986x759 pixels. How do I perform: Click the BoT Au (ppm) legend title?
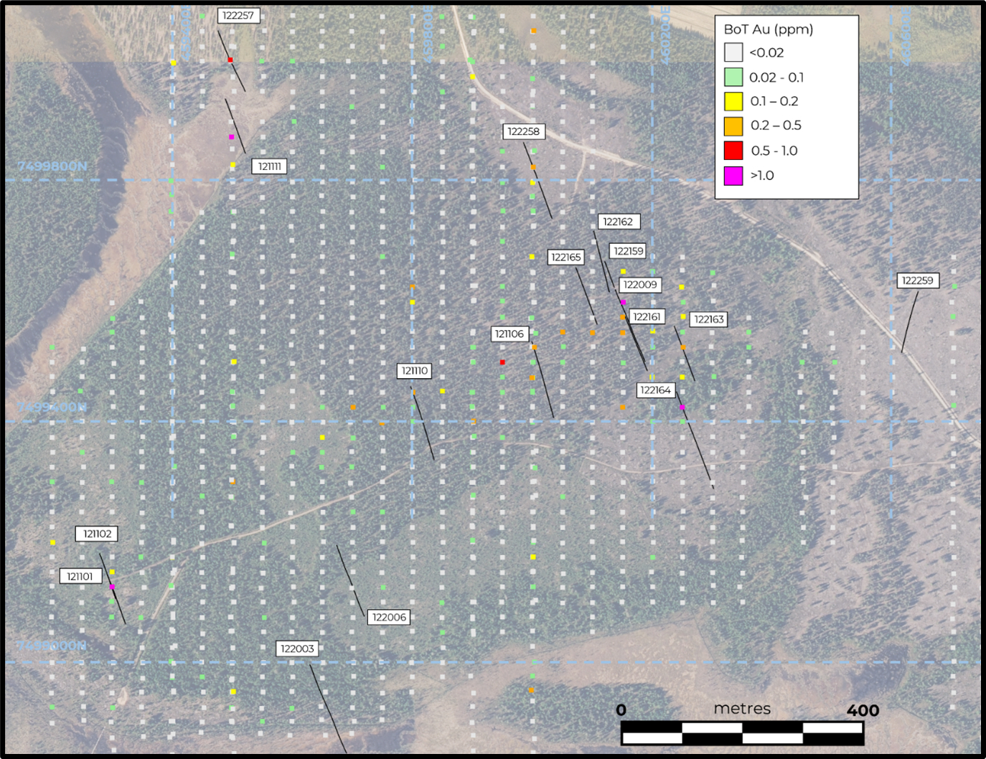[x=768, y=29]
